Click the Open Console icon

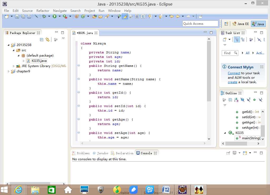click(x=245, y=153)
